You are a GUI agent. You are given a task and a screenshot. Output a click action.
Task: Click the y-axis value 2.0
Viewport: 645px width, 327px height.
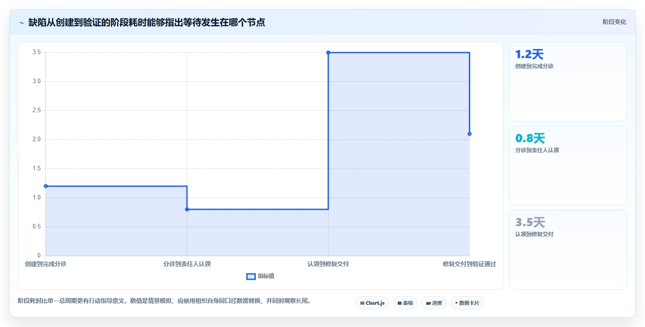[x=36, y=139]
